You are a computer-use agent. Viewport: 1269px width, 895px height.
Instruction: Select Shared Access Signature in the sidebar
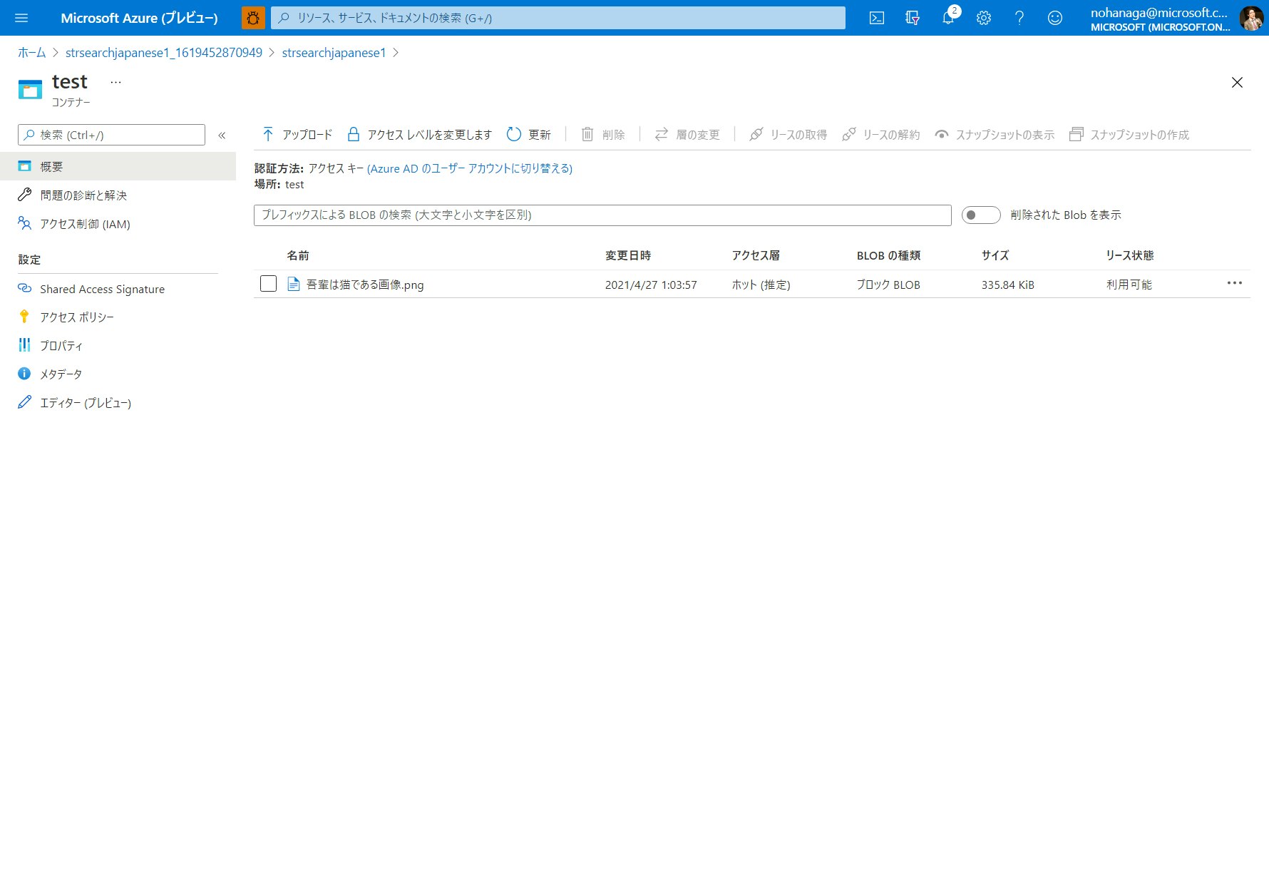pyautogui.click(x=101, y=289)
